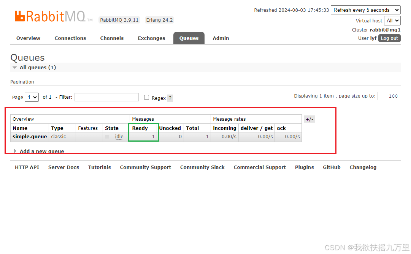Viewport: 411px width, 254px height.
Task: Sort by ack rate column
Action: pos(281,128)
